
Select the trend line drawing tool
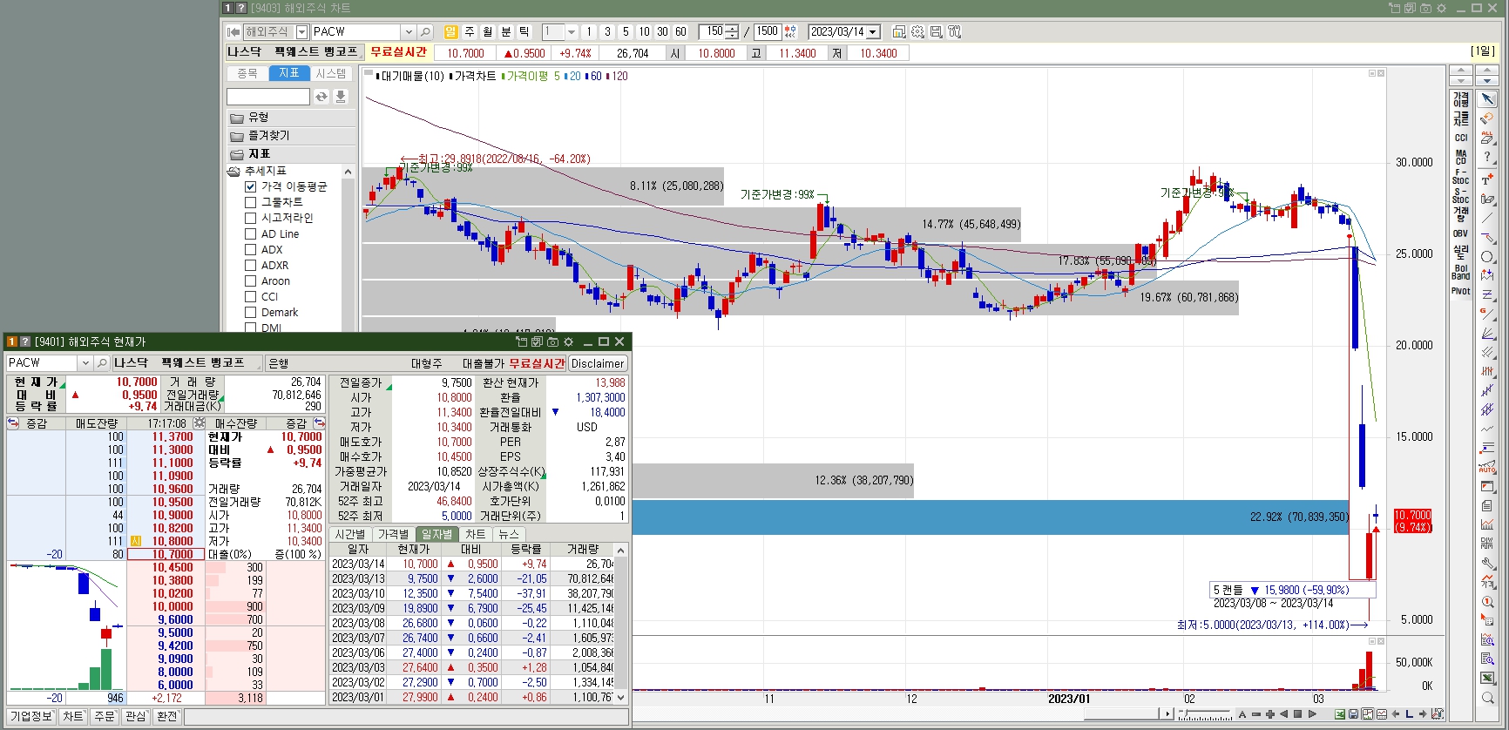[x=1487, y=218]
